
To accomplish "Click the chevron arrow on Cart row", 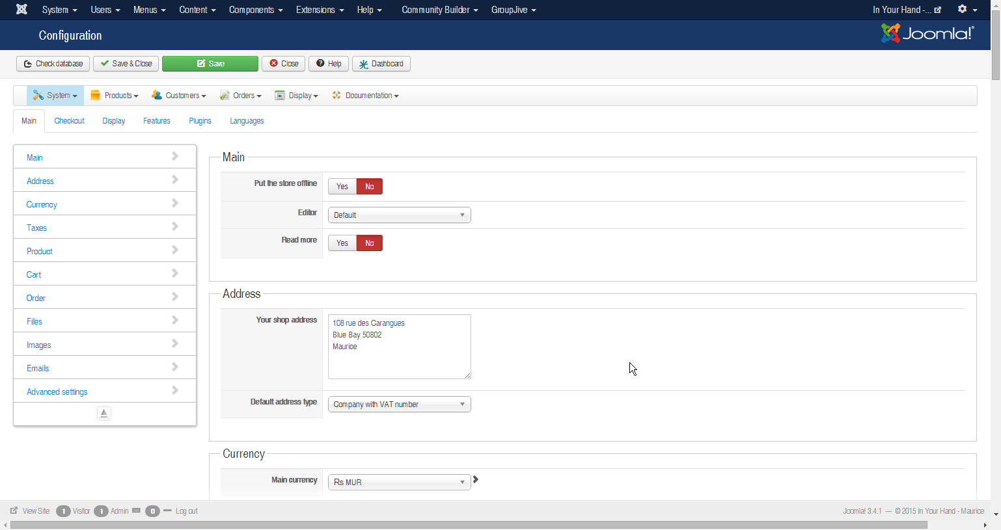I will (x=175, y=273).
